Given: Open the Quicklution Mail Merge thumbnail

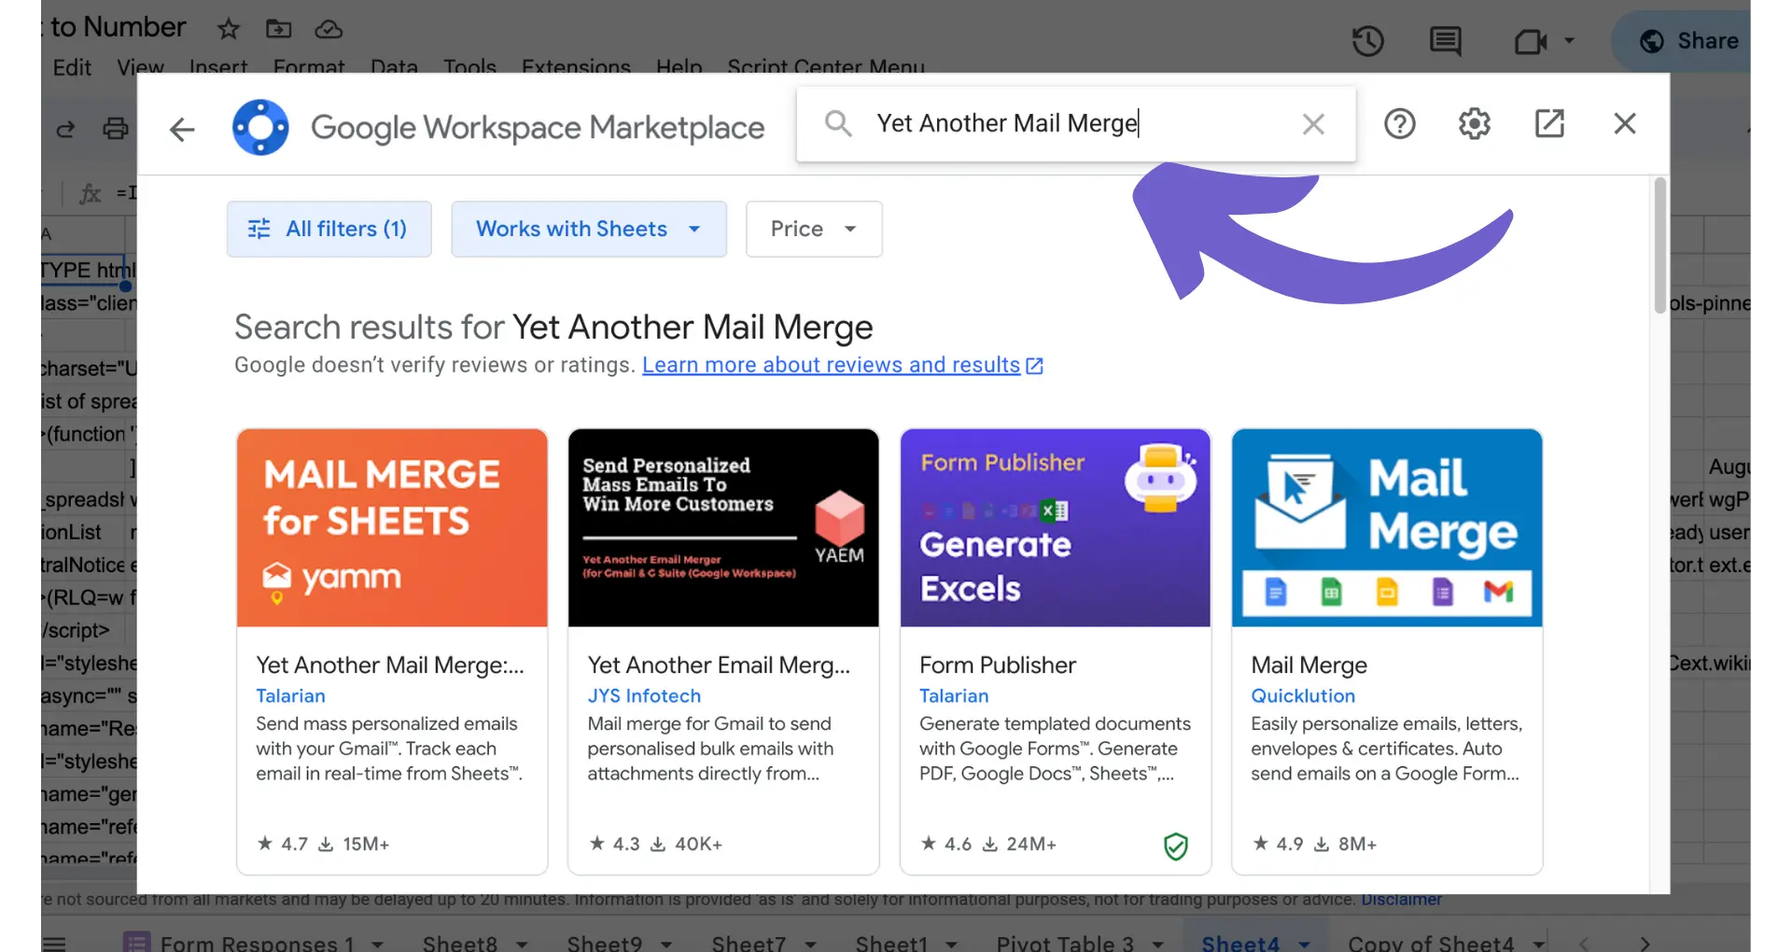Looking at the screenshot, I should (1387, 527).
